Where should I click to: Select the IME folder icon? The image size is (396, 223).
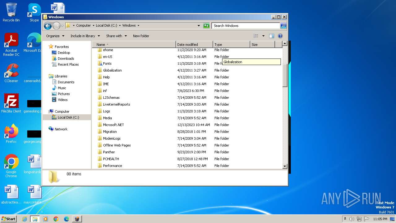100,84
